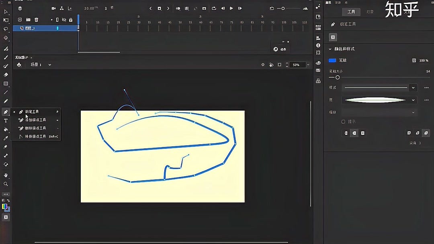Select the Lasso tool
Screen dimensions: 434x244
point(6,29)
